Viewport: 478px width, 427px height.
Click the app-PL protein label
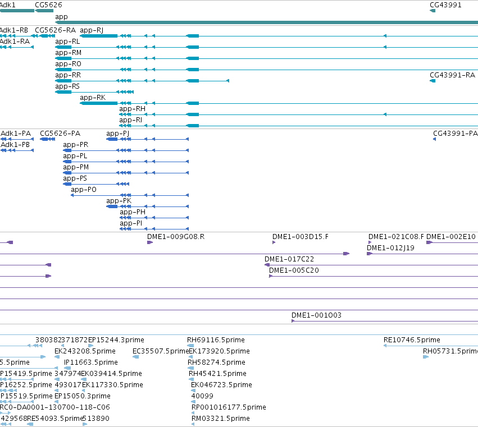click(75, 156)
